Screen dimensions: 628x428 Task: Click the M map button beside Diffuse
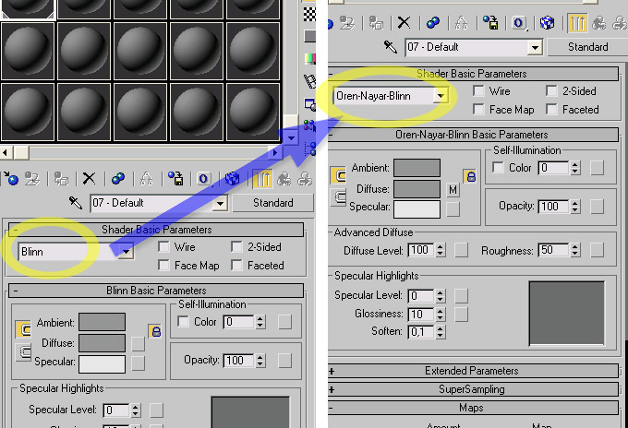pyautogui.click(x=453, y=189)
